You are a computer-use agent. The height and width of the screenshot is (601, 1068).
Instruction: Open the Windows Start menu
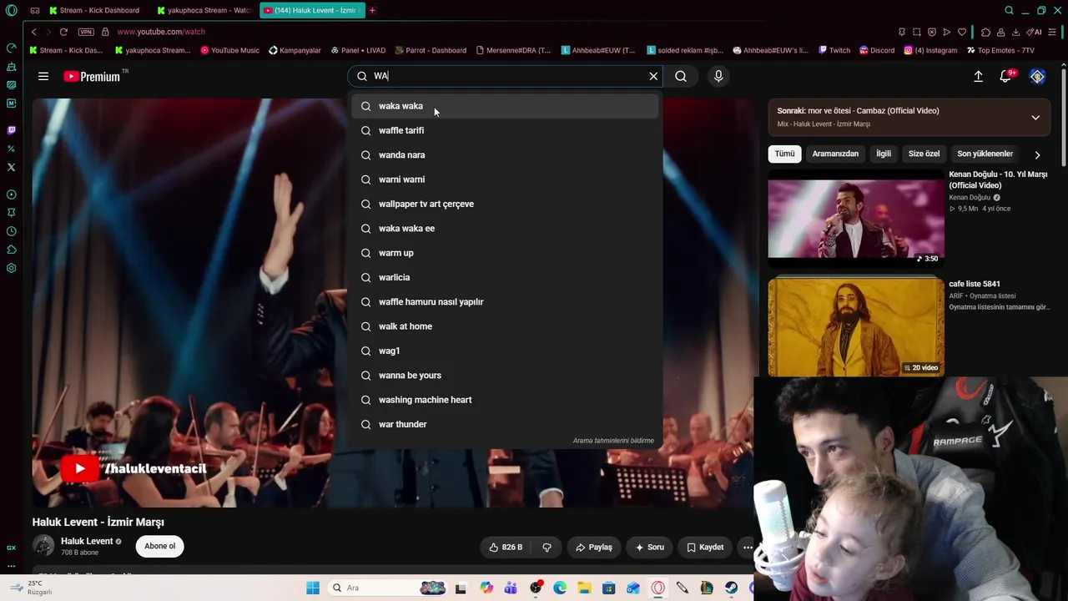313,588
